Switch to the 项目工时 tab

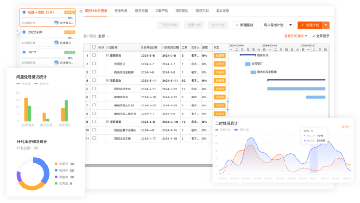coord(202,11)
